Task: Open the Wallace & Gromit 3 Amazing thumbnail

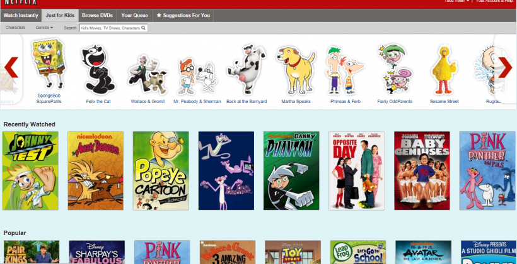Action: [x=228, y=252]
